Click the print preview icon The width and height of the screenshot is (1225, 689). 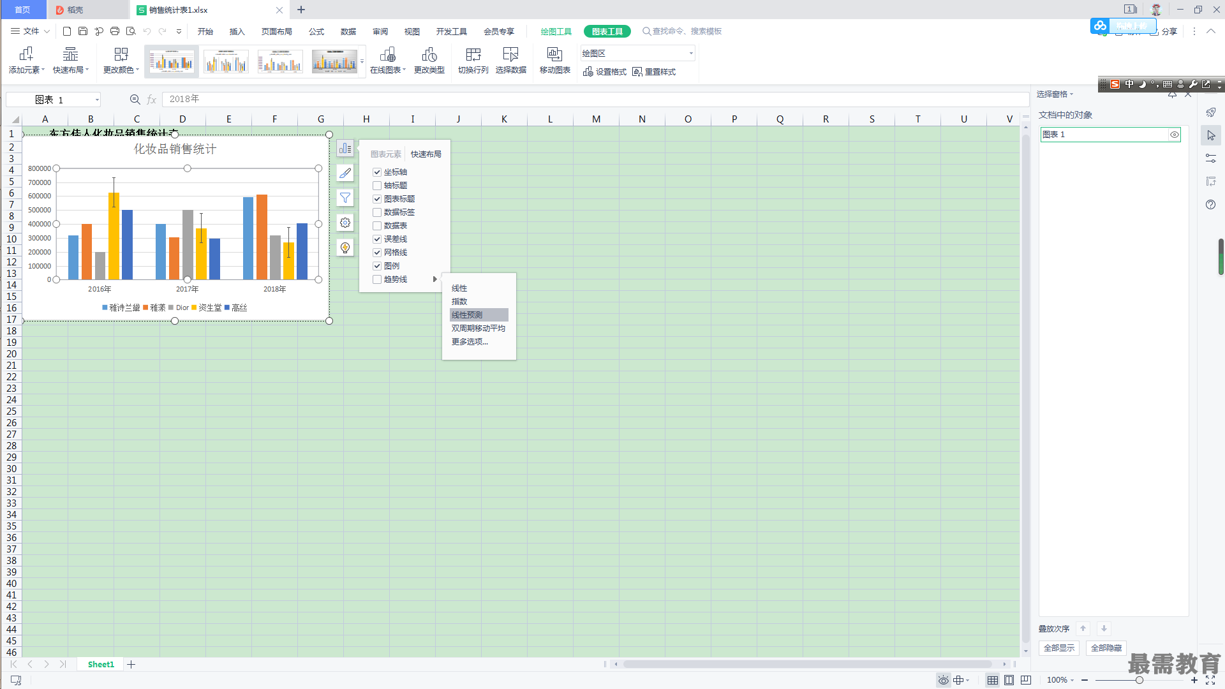[131, 31]
